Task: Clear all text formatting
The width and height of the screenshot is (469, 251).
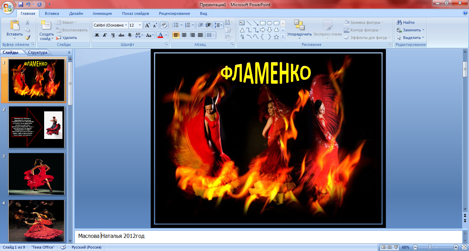Action: [x=164, y=25]
